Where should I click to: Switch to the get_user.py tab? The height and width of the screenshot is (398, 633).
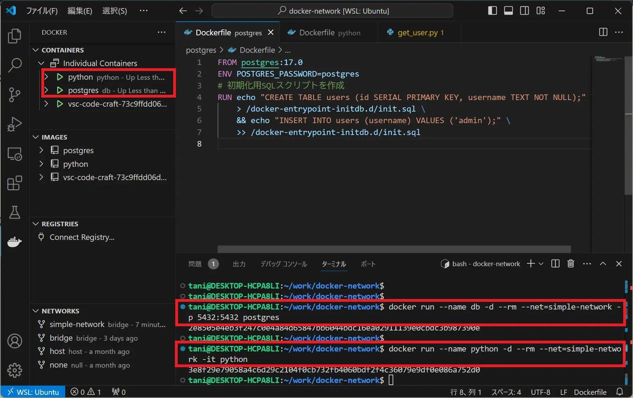(417, 33)
